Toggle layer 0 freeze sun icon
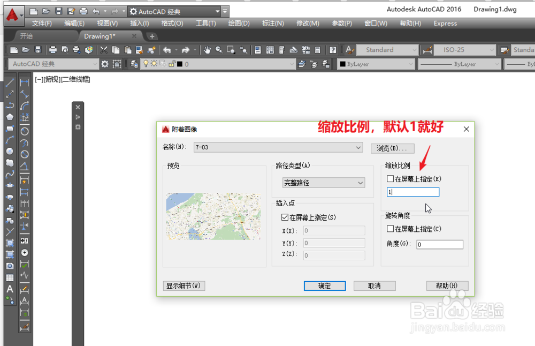Viewport: 535px width, 346px height. [x=154, y=64]
